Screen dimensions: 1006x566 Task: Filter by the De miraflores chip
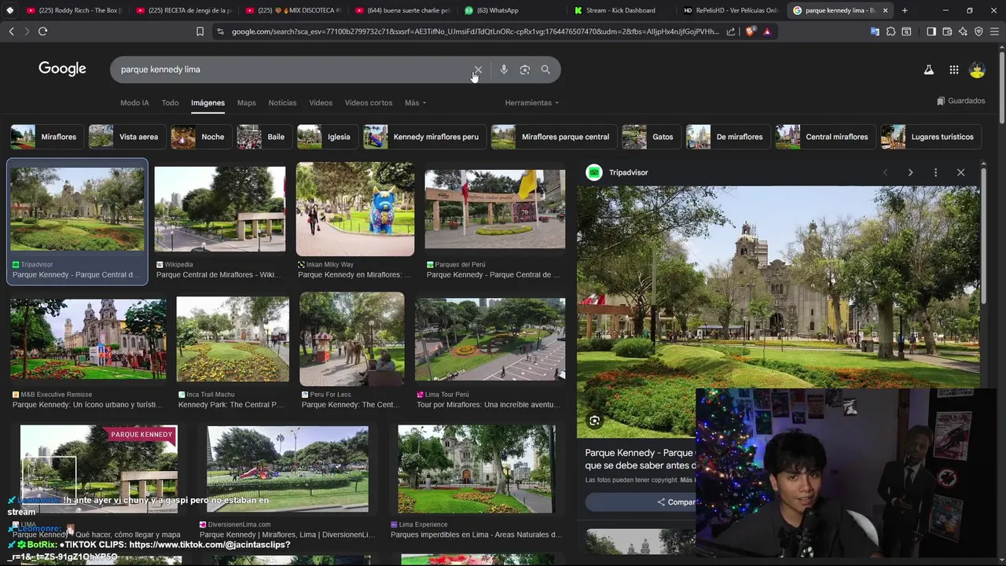726,137
